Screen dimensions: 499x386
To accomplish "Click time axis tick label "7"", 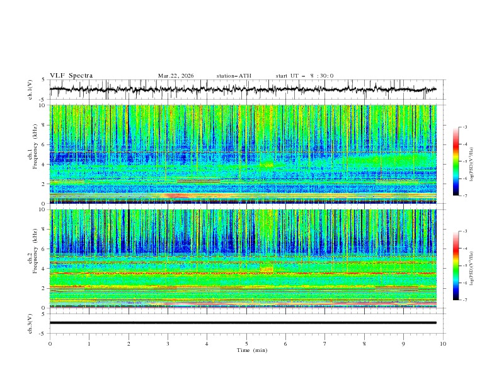I will tap(325, 344).
